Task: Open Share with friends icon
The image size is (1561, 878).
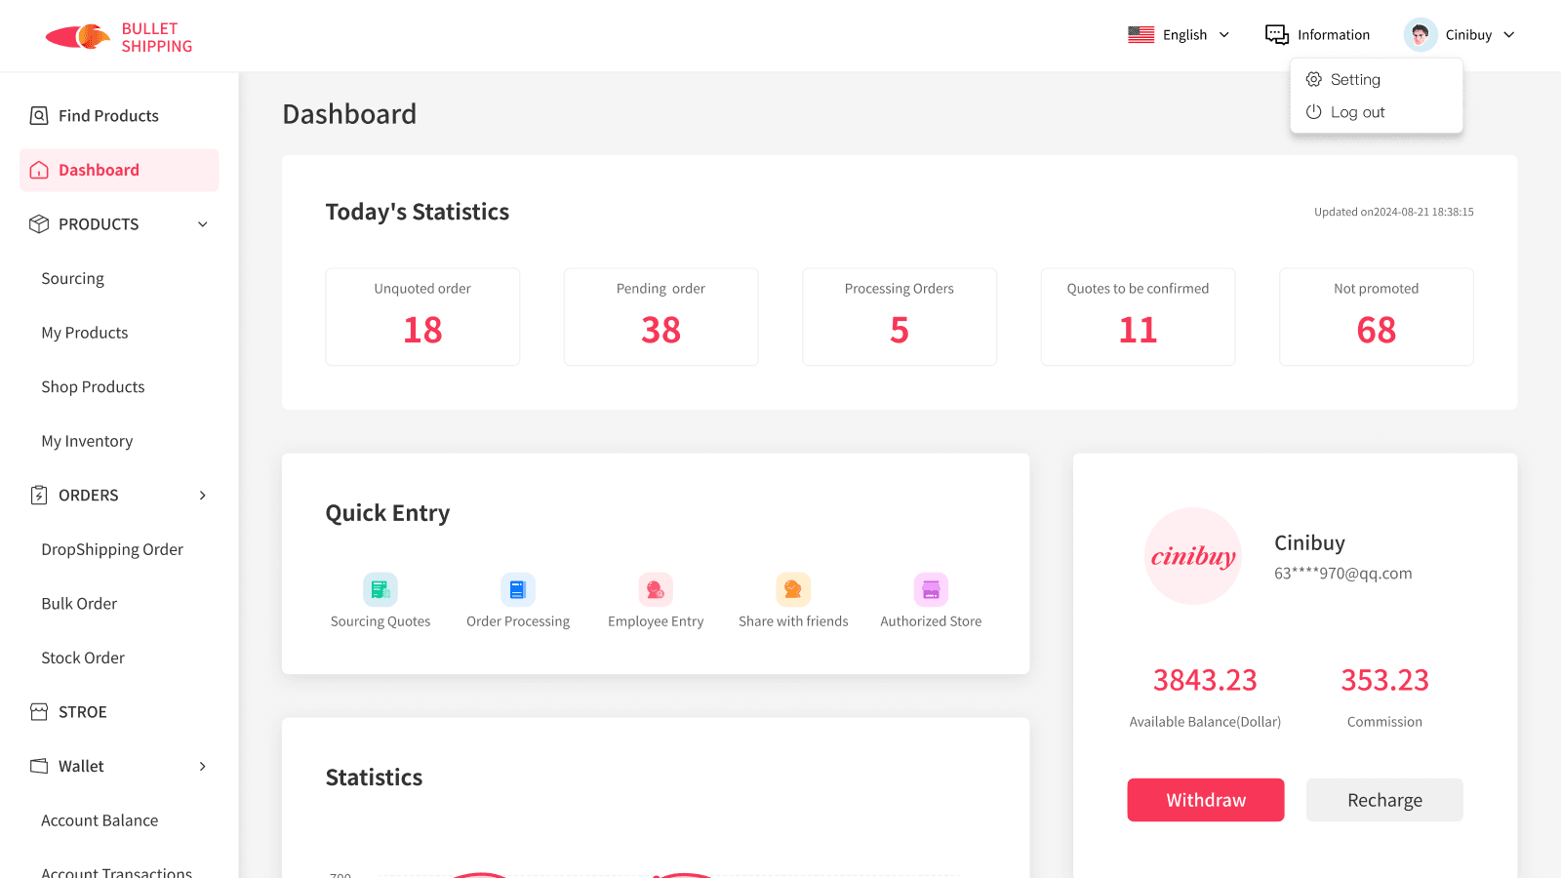Action: point(793,589)
